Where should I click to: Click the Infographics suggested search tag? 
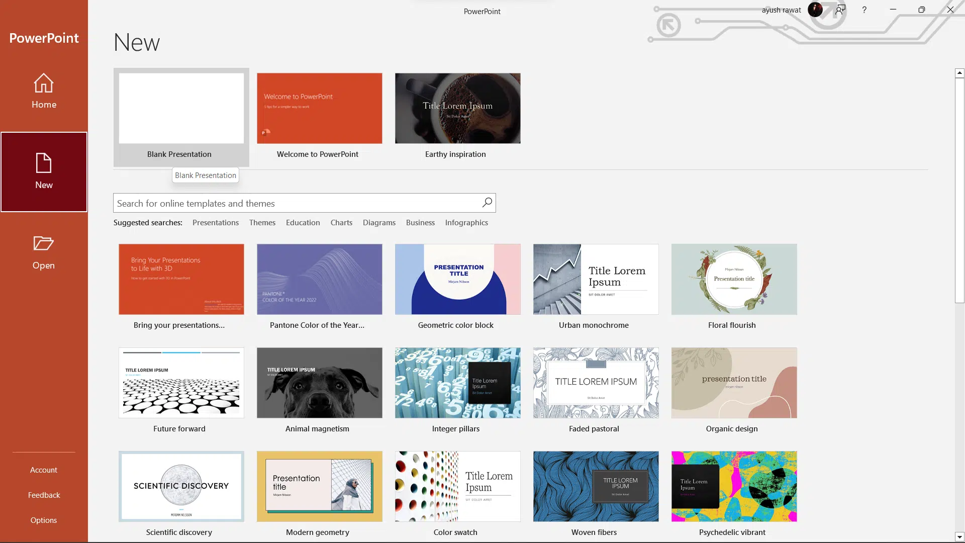click(467, 222)
